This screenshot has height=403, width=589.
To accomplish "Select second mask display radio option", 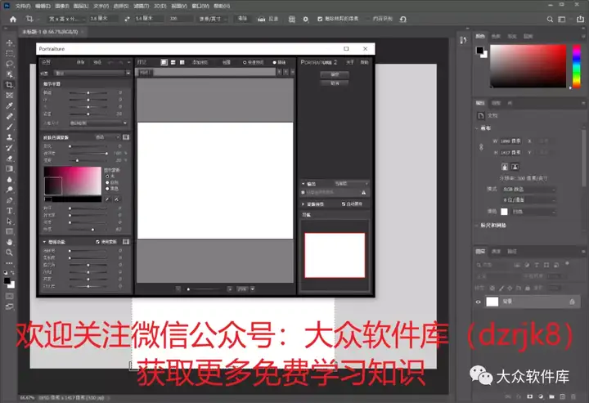I will click(107, 182).
